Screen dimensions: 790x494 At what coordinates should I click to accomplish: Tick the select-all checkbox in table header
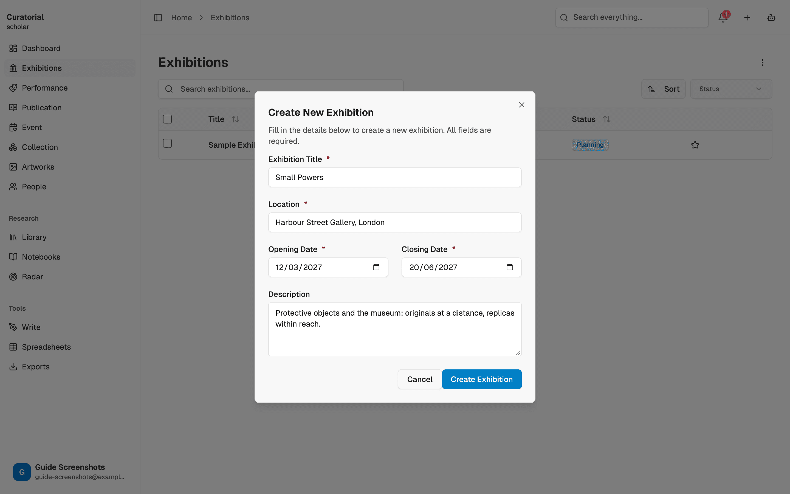(168, 119)
